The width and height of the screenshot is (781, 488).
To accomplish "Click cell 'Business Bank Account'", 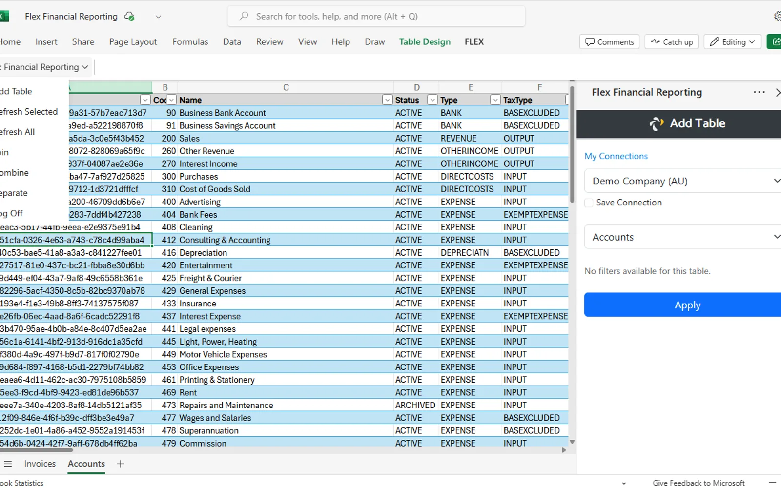I will tap(286, 113).
